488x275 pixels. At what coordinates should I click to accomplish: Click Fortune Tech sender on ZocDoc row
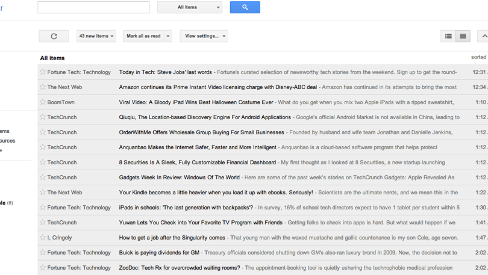click(x=79, y=267)
